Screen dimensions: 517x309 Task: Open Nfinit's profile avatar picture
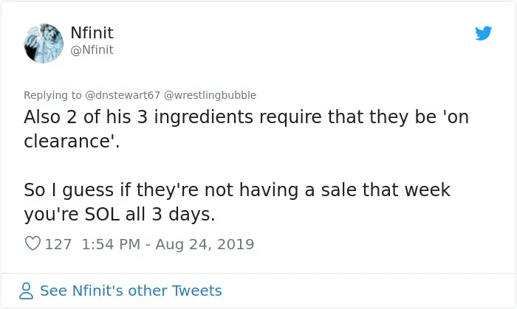pyautogui.click(x=44, y=44)
